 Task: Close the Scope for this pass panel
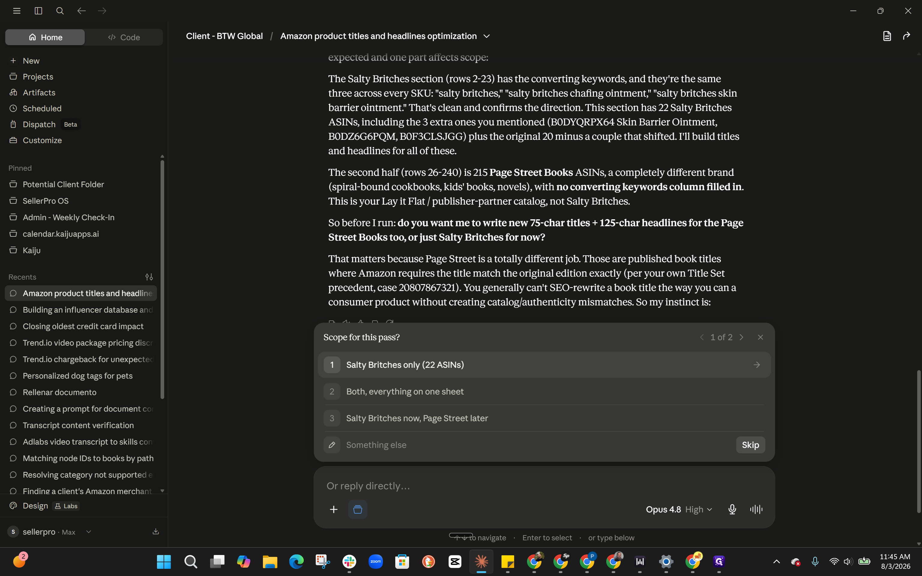click(x=761, y=337)
